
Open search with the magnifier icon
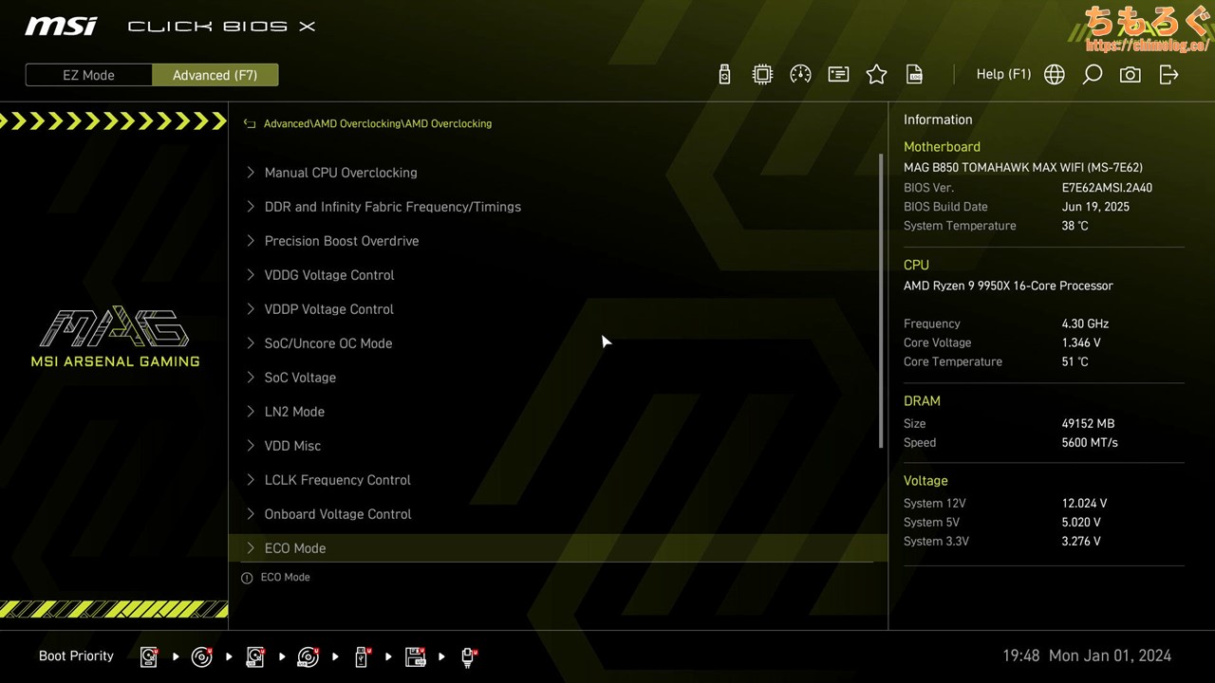[x=1092, y=75]
